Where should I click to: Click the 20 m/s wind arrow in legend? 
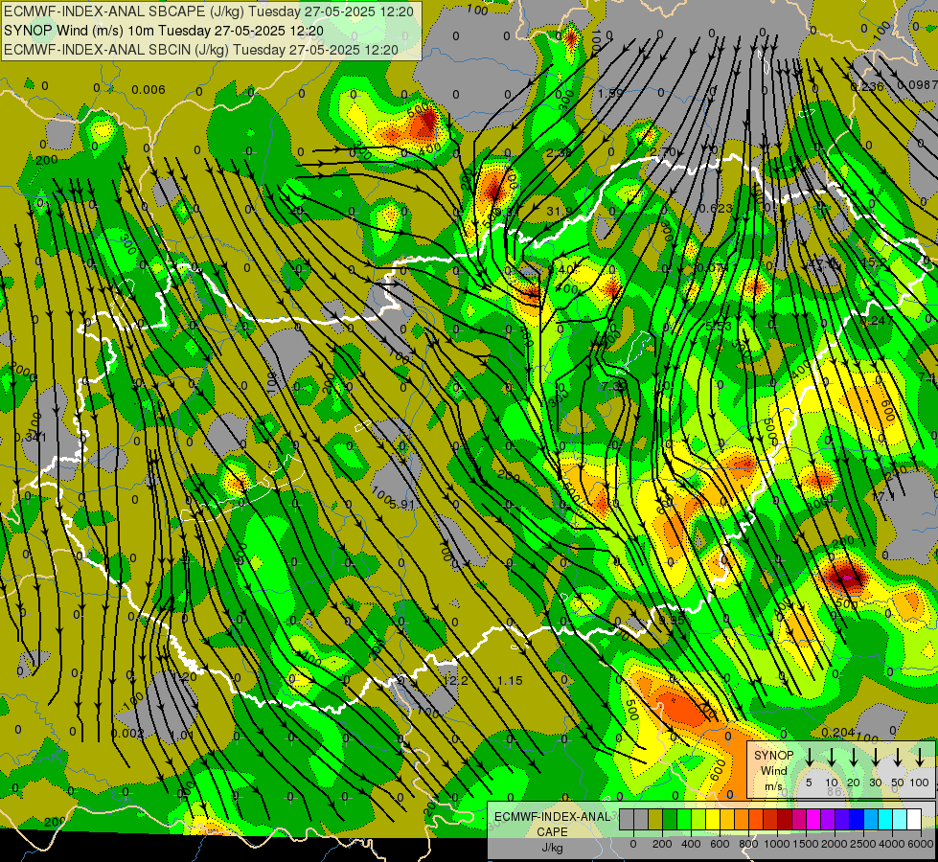[854, 757]
